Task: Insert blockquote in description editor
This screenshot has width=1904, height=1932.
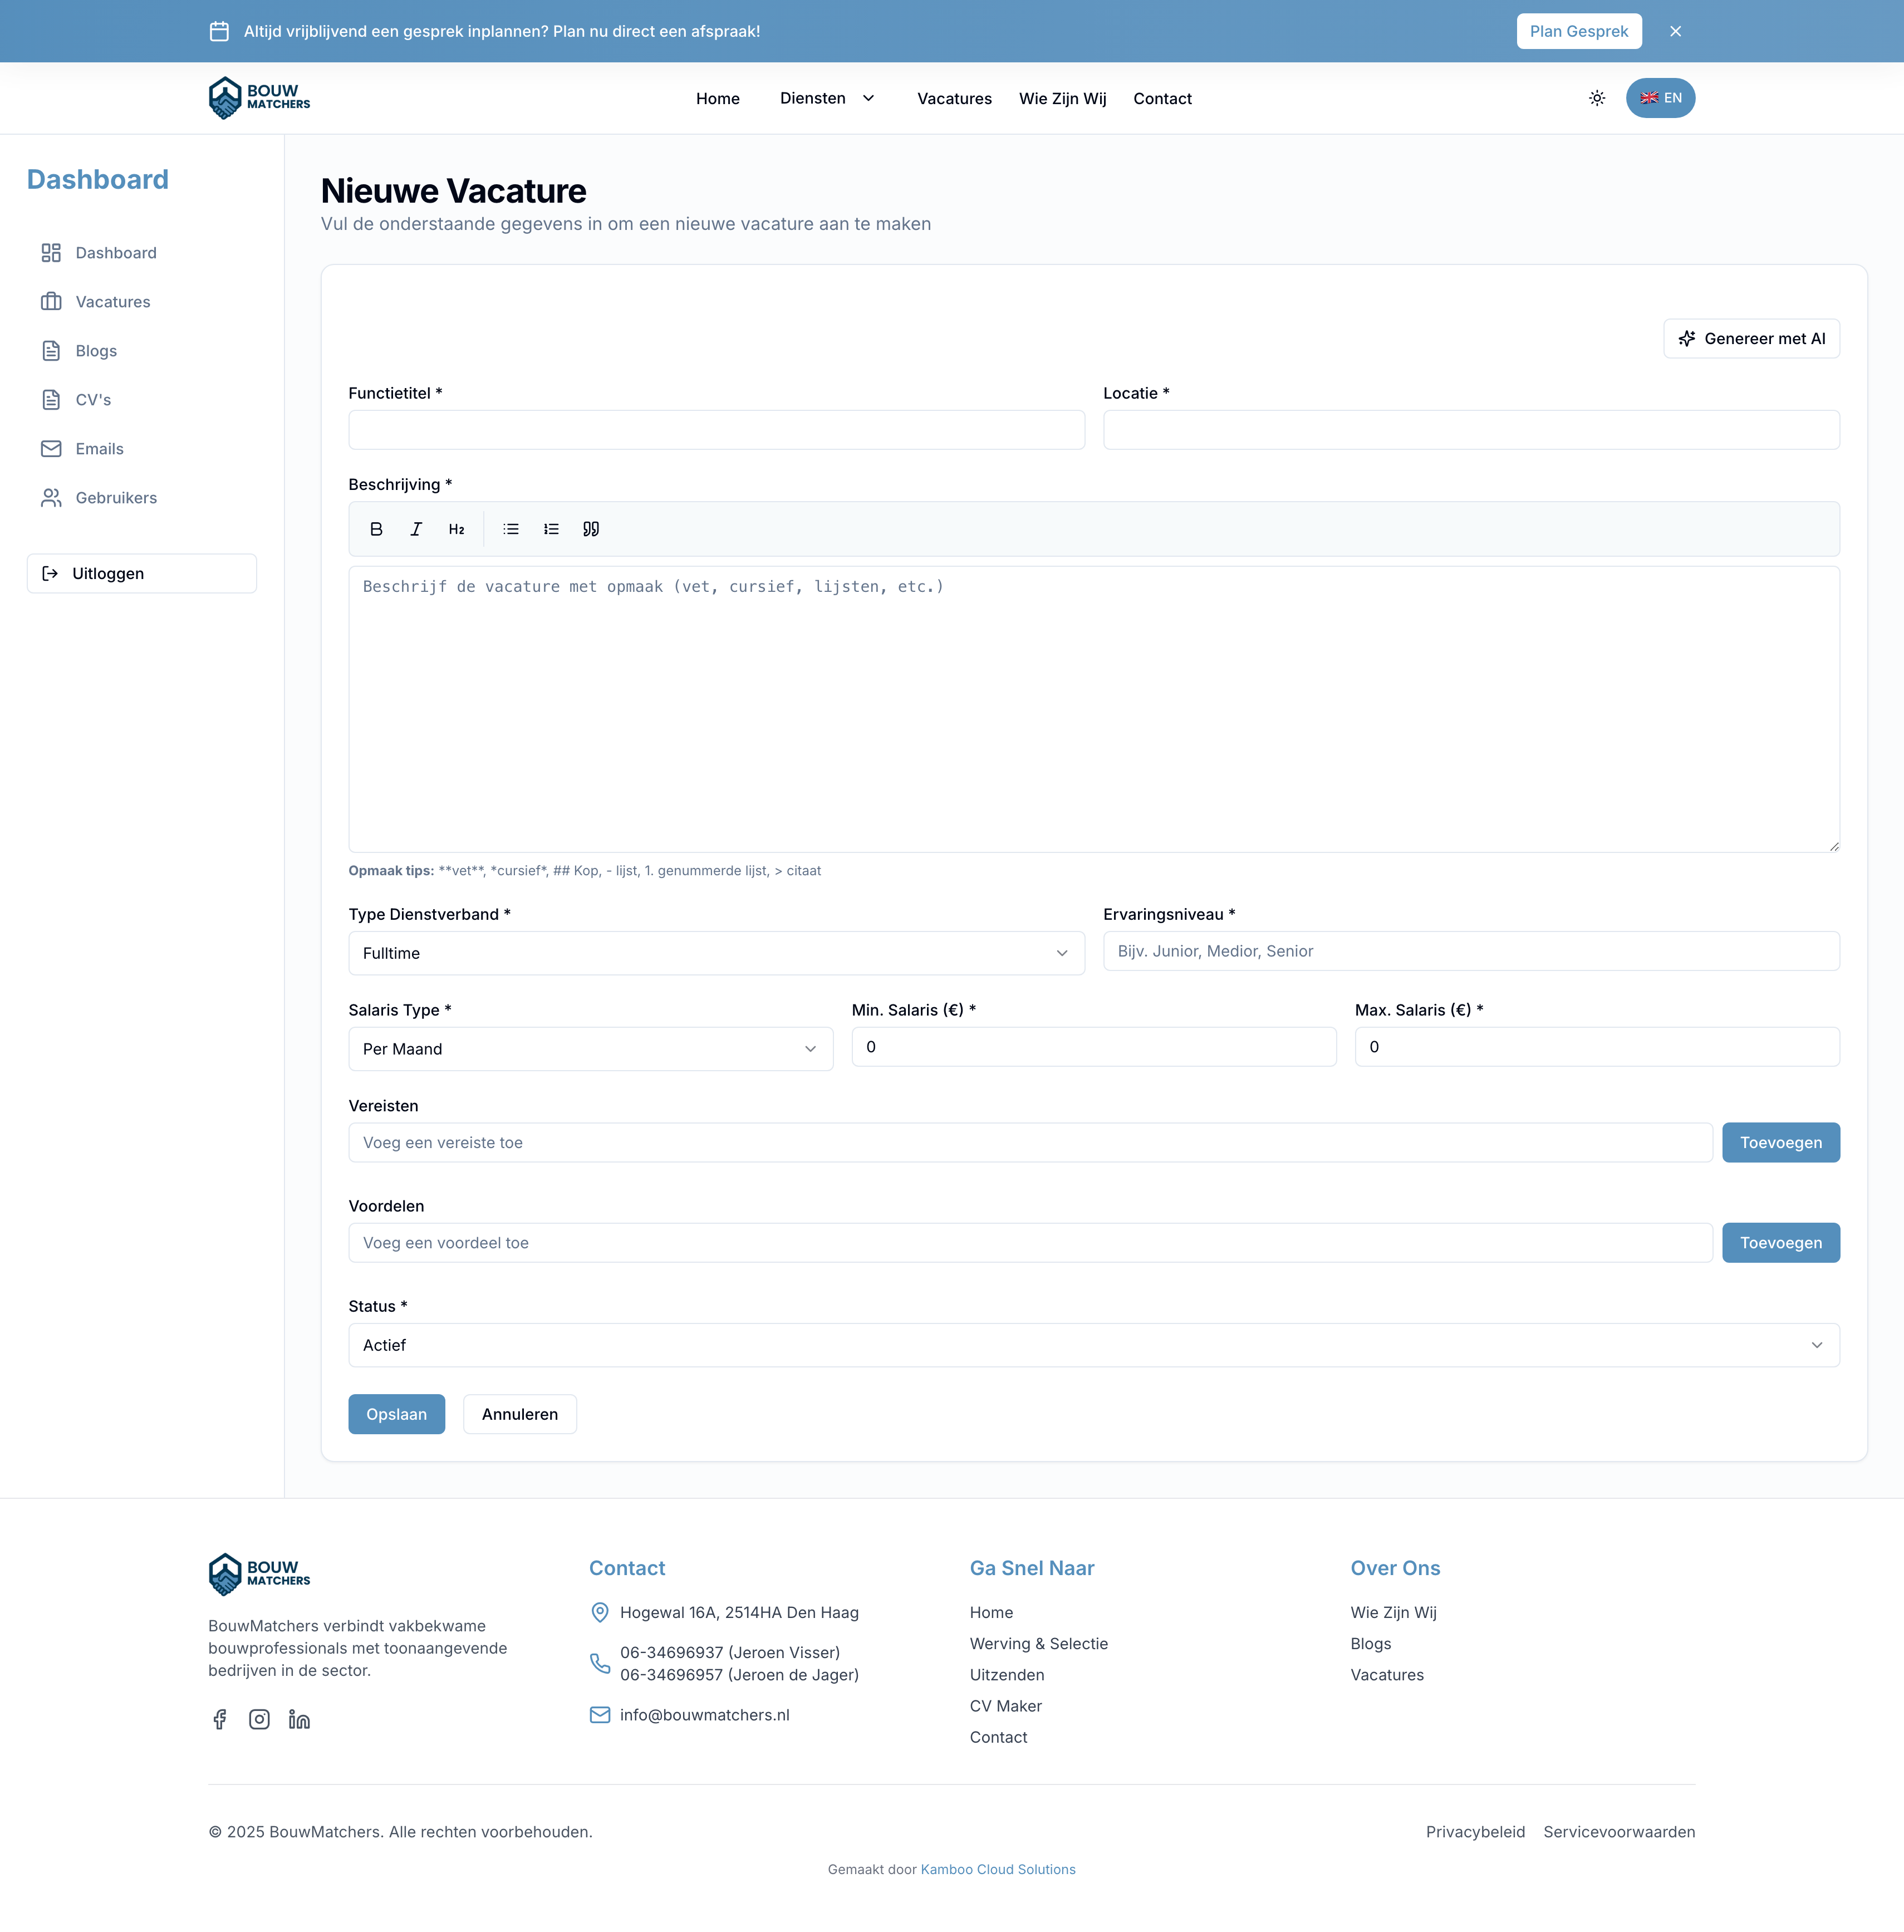Action: click(591, 529)
